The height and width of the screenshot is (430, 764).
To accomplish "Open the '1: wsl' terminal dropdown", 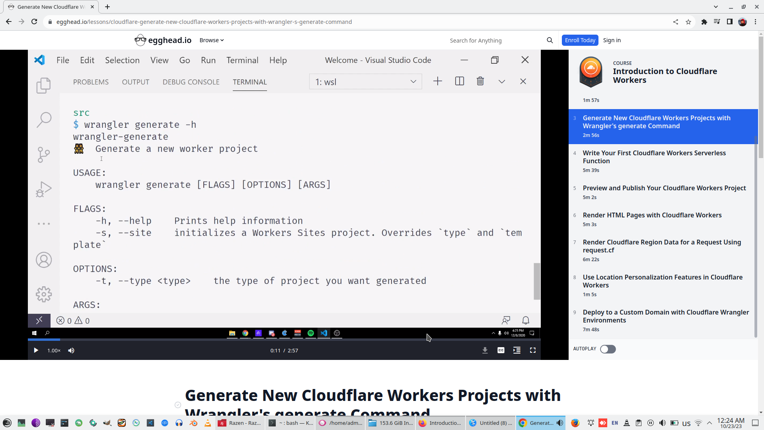I will point(365,81).
